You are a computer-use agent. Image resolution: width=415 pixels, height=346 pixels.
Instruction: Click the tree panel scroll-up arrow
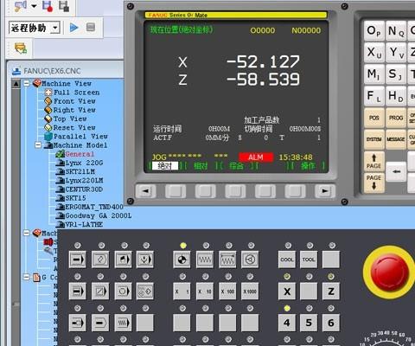(x=16, y=84)
